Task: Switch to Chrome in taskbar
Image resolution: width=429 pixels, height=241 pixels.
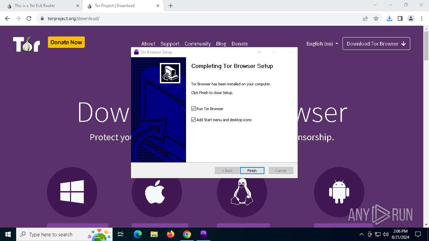Action: (x=187, y=234)
